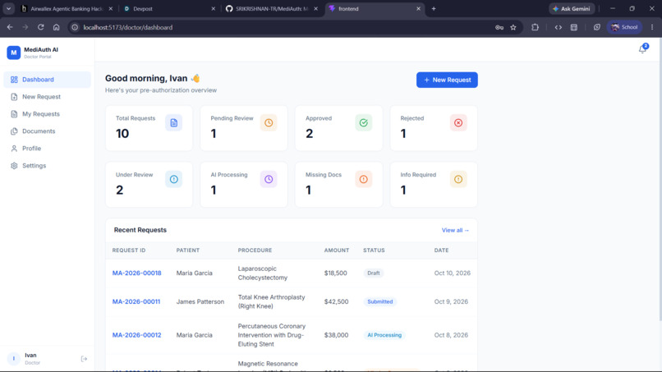662x372 pixels.
Task: Reload the page with browser refresh icon
Action: pos(40,27)
